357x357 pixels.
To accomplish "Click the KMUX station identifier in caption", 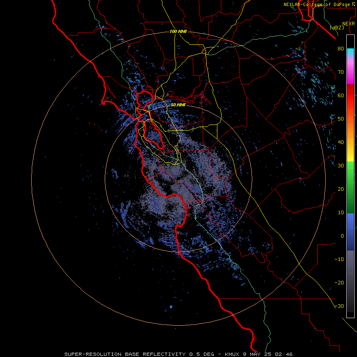I will point(233,354).
